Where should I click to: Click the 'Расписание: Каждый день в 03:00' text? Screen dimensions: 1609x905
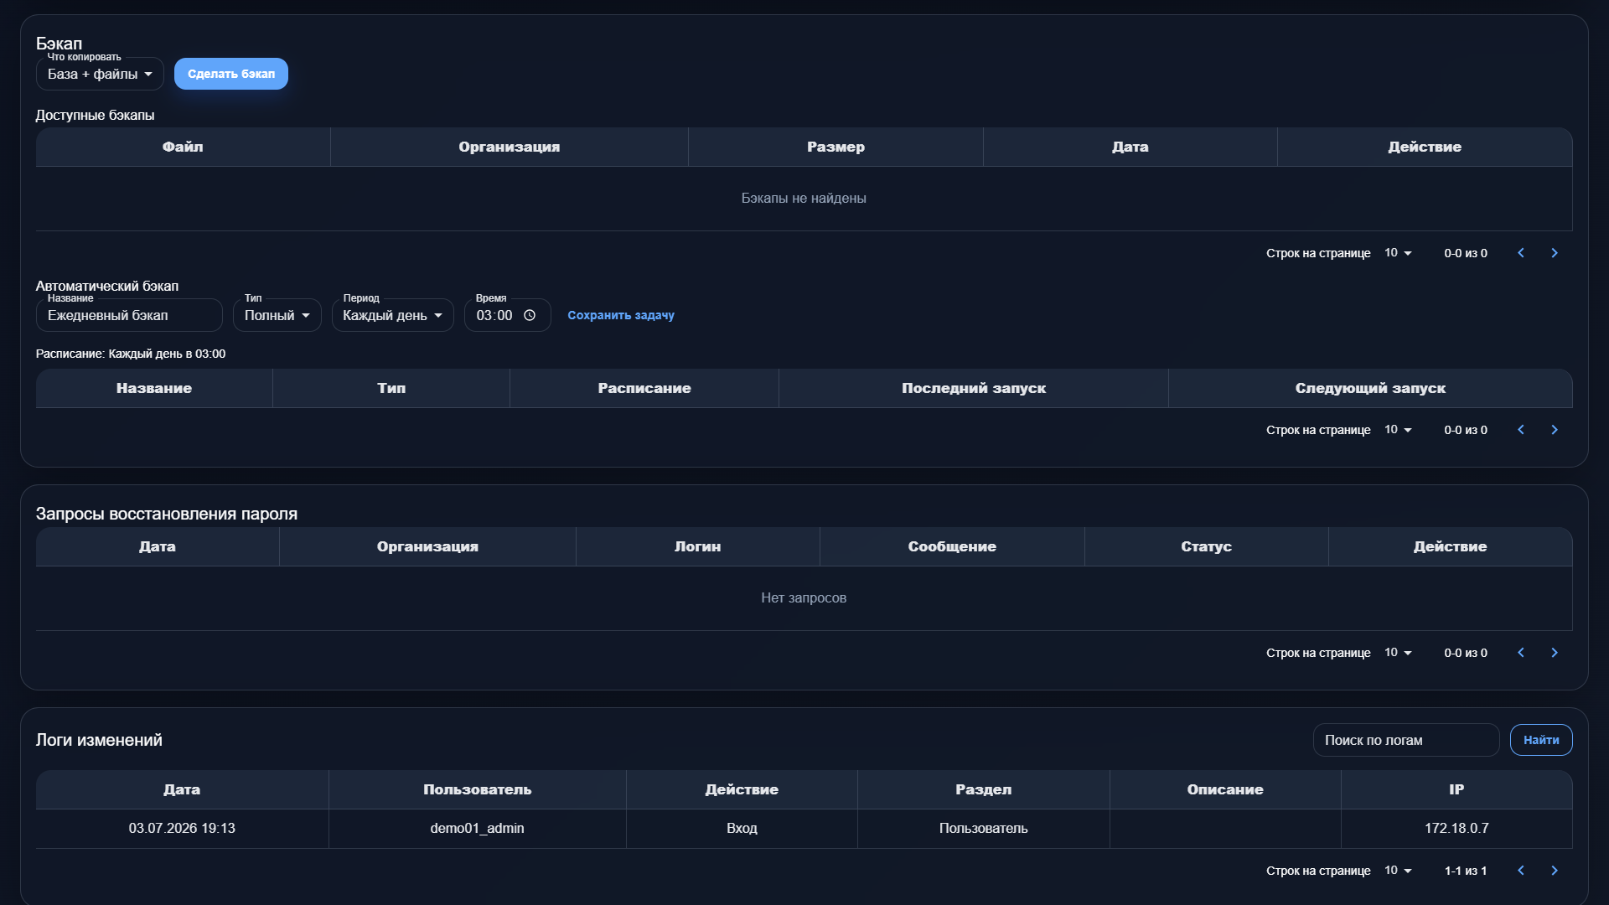(x=131, y=354)
